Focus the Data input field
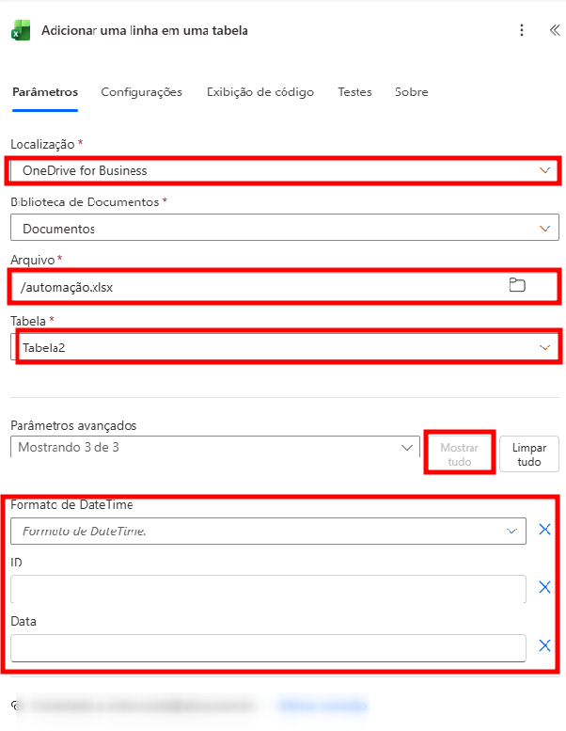This screenshot has height=731, width=566. (x=268, y=647)
